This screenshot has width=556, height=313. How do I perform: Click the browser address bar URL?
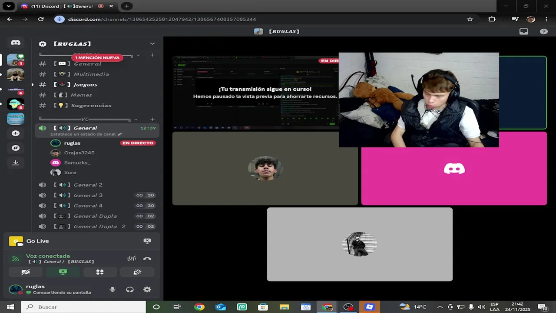point(162,19)
